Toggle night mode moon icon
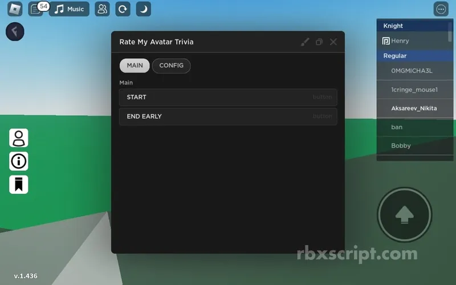 pyautogui.click(x=144, y=9)
